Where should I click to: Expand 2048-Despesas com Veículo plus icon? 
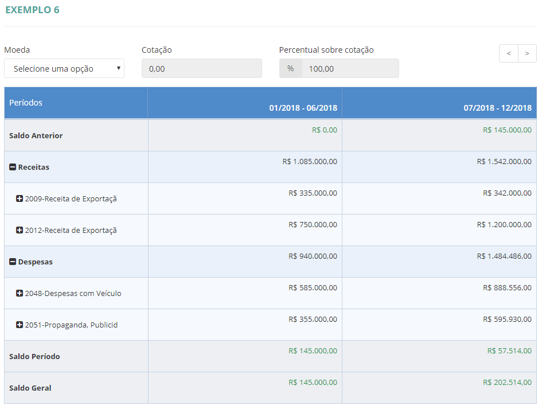20,294
